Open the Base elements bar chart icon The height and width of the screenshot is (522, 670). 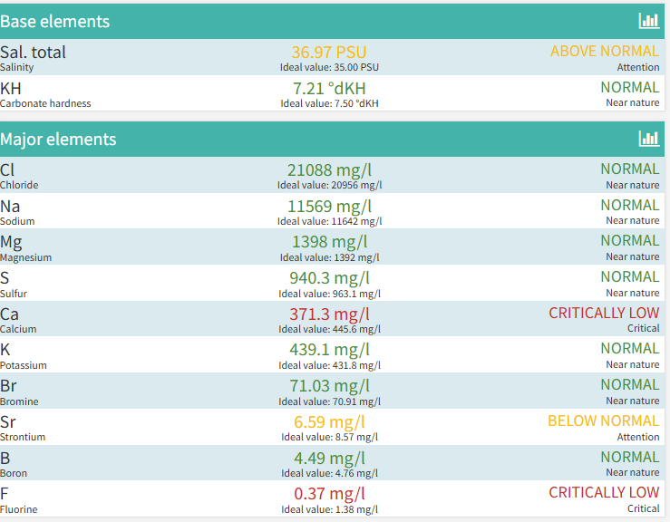pyautogui.click(x=648, y=21)
